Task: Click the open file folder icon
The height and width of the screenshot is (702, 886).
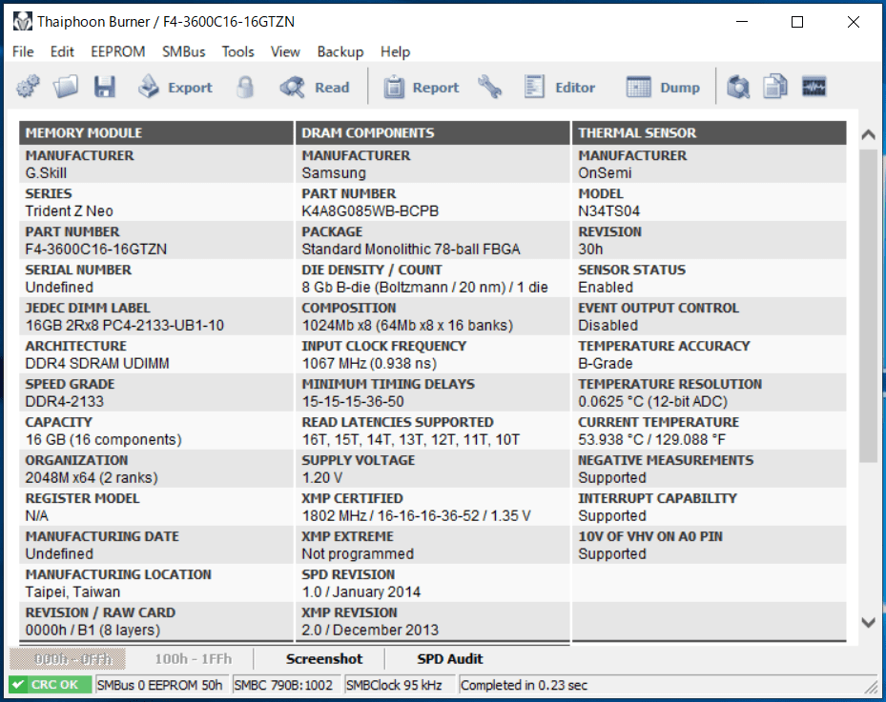Action: click(66, 87)
